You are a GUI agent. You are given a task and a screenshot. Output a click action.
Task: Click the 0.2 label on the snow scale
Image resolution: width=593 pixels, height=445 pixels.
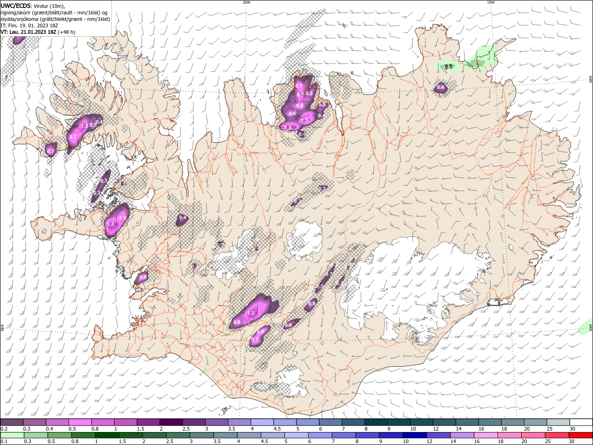(4, 429)
